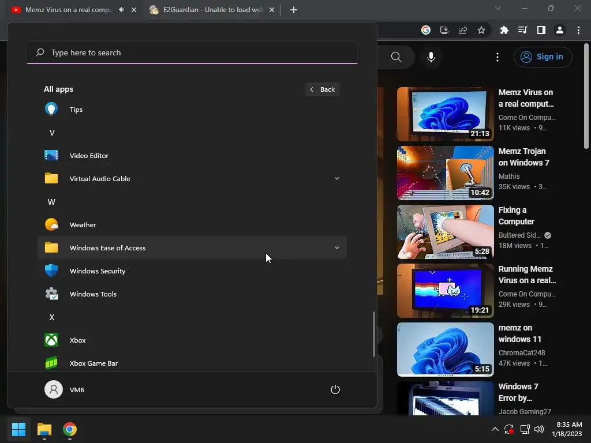The image size is (591, 443).
Task: Go Back from All apps list
Action: (322, 89)
